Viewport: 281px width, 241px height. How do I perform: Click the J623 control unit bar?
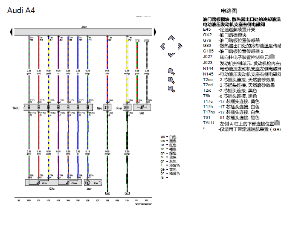point(83,32)
